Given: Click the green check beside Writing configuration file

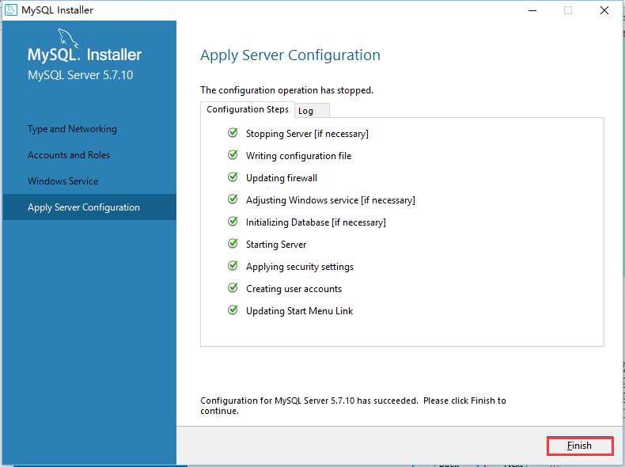Looking at the screenshot, I should [x=233, y=154].
